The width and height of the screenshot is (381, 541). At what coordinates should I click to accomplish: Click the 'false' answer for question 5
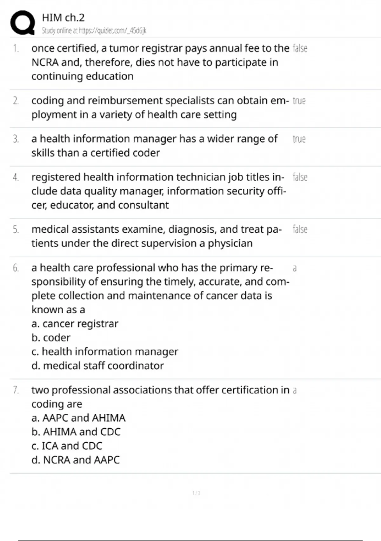pyautogui.click(x=300, y=229)
